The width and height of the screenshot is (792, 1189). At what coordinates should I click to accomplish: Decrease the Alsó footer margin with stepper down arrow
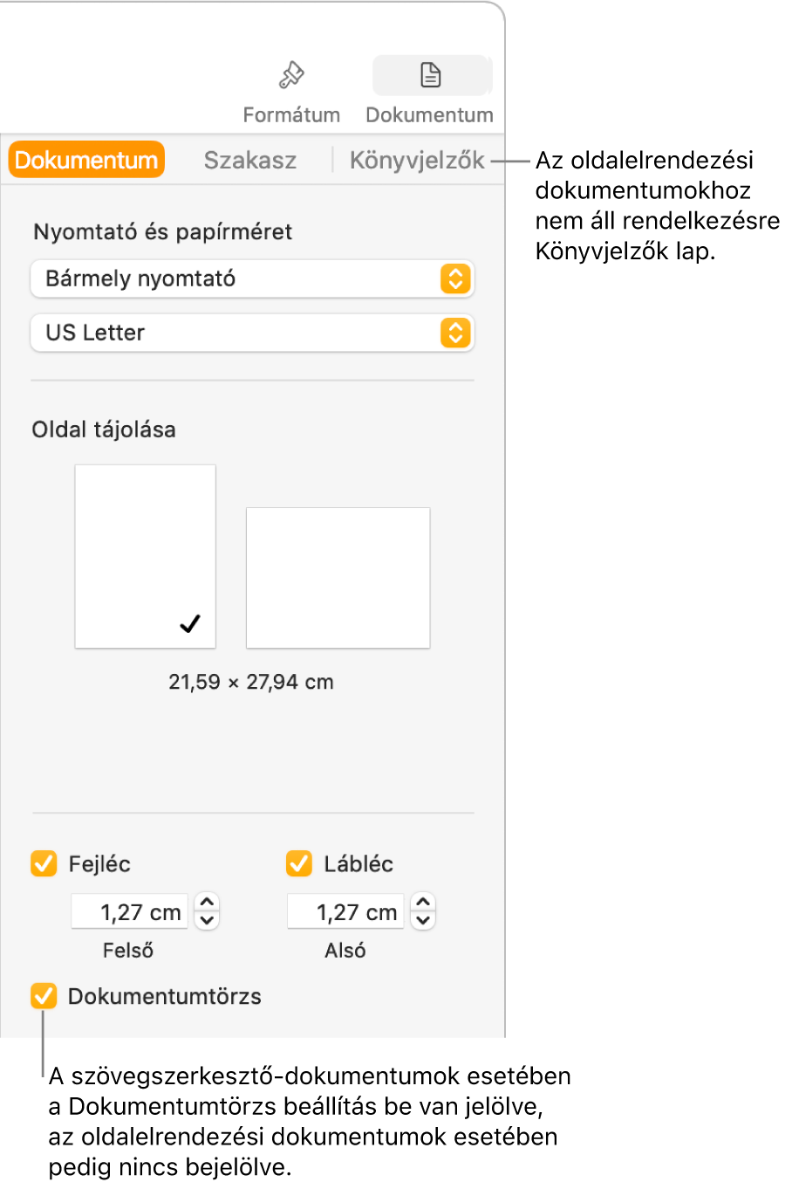coord(423,920)
